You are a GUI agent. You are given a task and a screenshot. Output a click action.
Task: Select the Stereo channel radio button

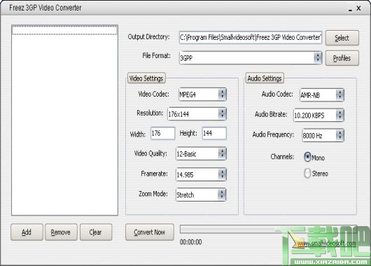tap(307, 173)
